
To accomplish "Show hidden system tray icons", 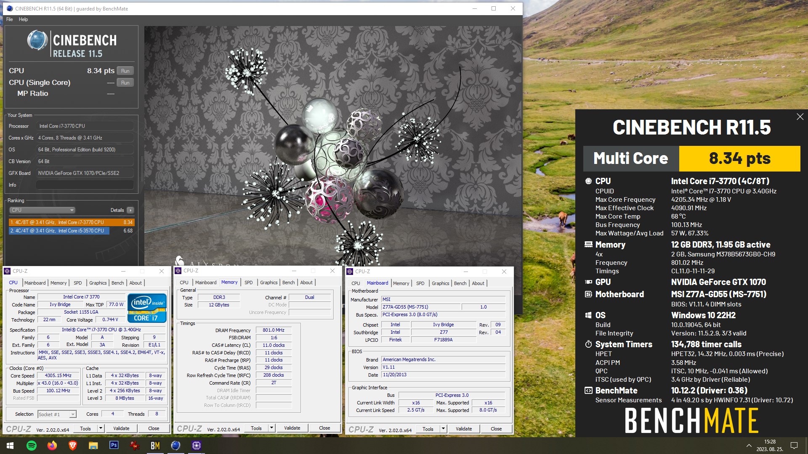I will point(749,446).
